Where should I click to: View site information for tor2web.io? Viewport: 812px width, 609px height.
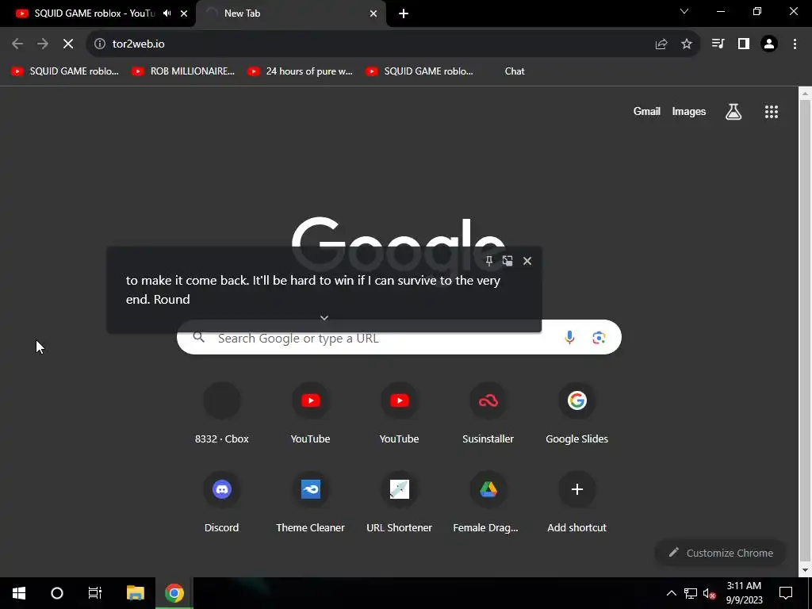click(x=99, y=44)
